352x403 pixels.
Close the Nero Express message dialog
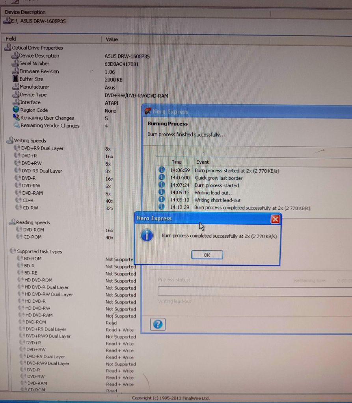click(275, 219)
